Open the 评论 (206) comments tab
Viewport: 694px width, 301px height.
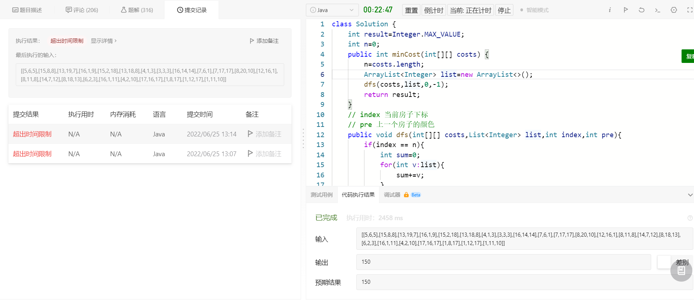(82, 10)
